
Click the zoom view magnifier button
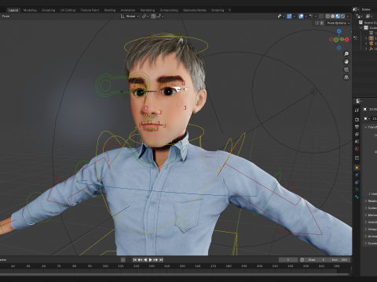tap(346, 54)
